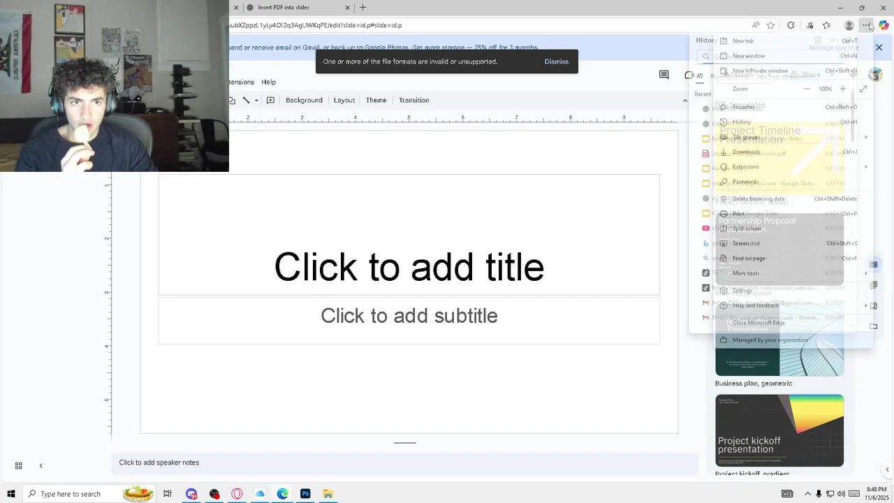This screenshot has width=894, height=503.
Task: Open the Windows Start menu
Action: coord(10,494)
